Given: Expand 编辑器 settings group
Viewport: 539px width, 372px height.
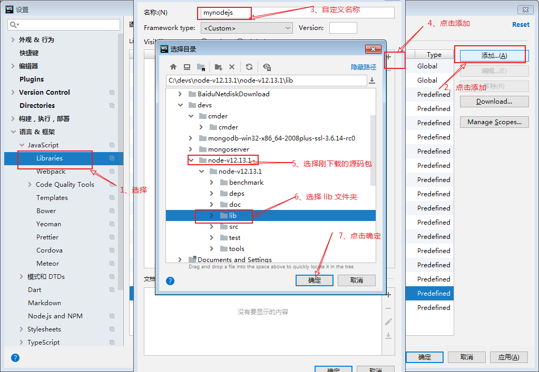Looking at the screenshot, I should [x=13, y=66].
